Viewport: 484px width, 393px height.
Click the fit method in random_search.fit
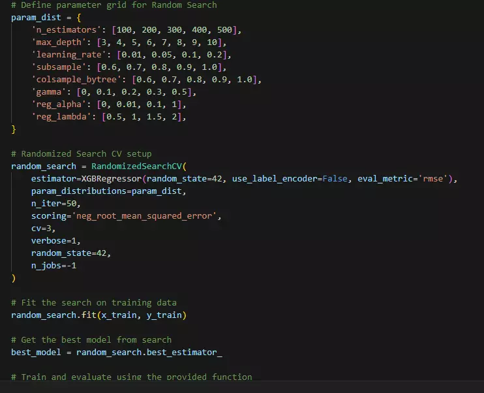pos(89,315)
